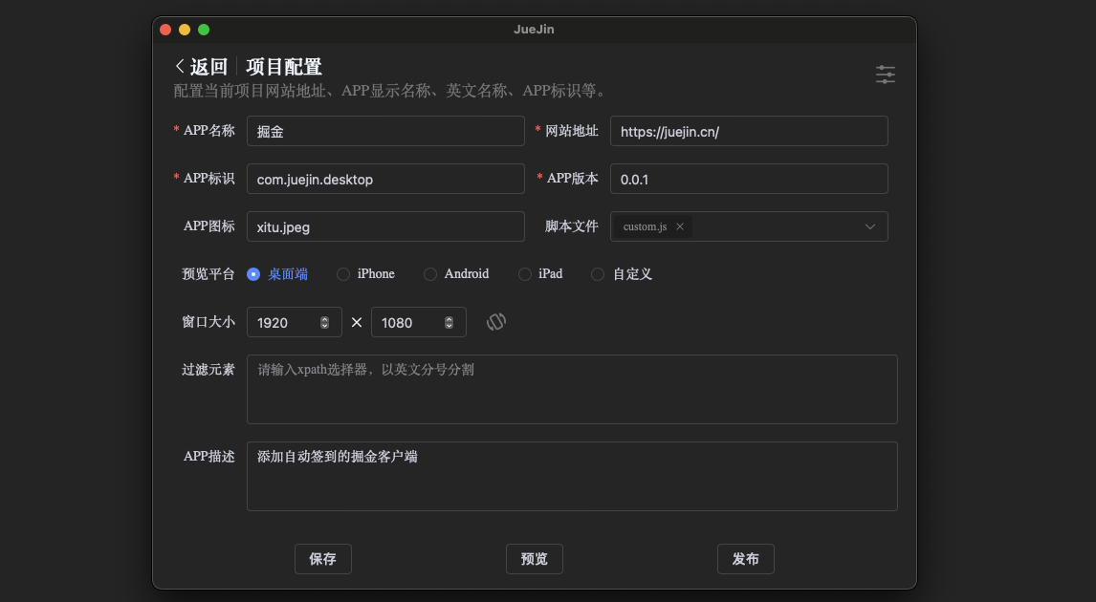Click the APP描述 description text area
Image resolution: width=1096 pixels, height=602 pixels.
pos(572,475)
